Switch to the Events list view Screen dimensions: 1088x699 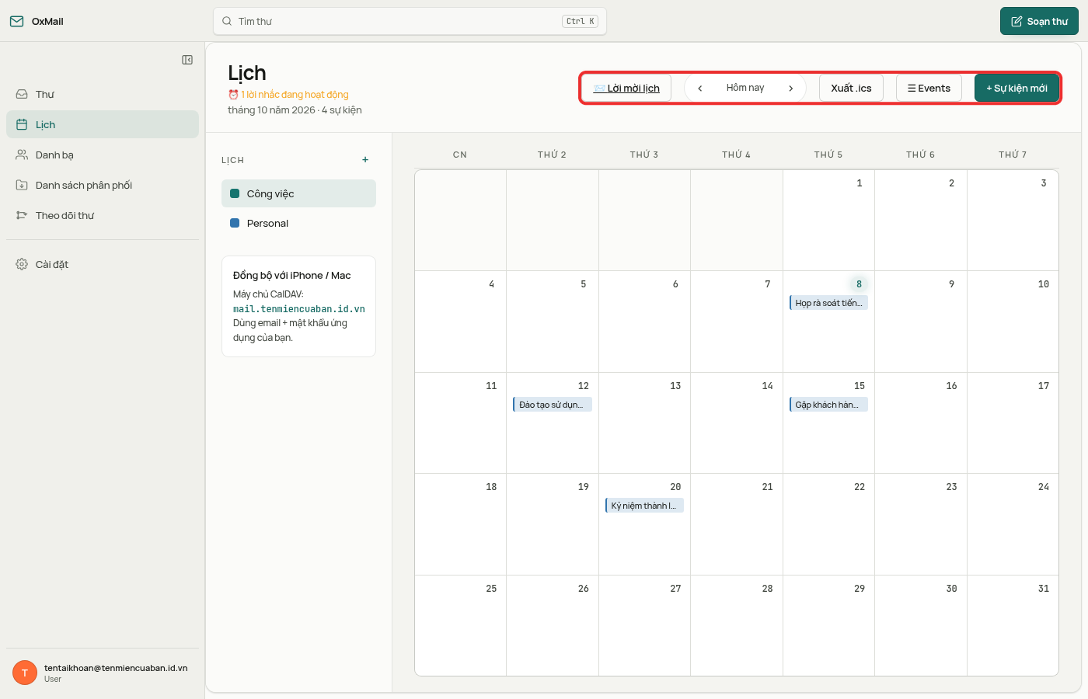point(929,88)
